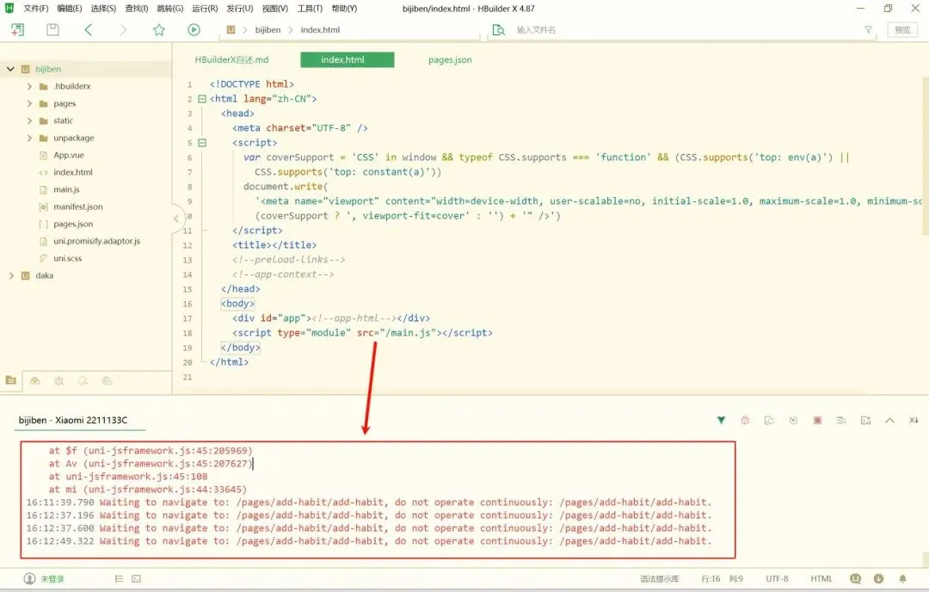
Task: Go forward with the right arrow icon
Action: click(x=123, y=29)
